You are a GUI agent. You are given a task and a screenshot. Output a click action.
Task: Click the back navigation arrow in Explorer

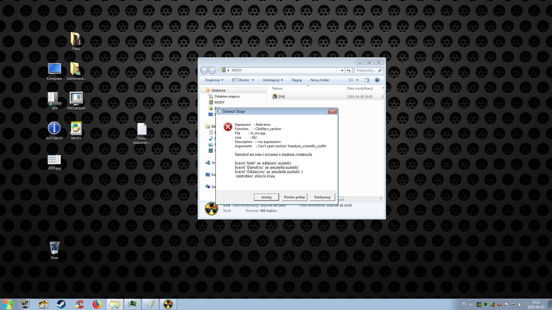click(x=204, y=70)
